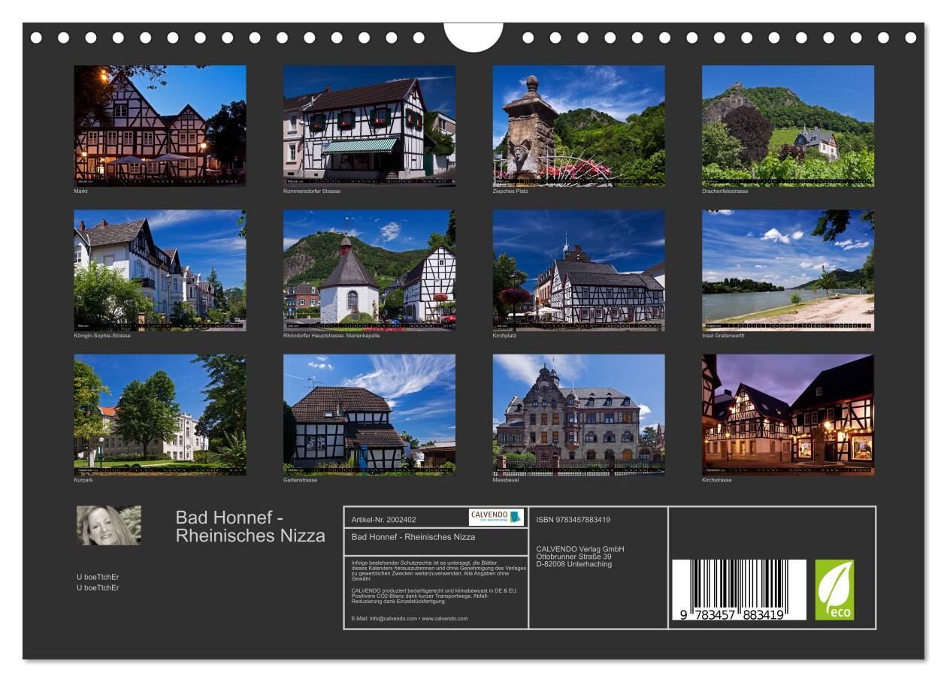Click the author portrait photo
The height and width of the screenshot is (682, 947).
coord(108,525)
